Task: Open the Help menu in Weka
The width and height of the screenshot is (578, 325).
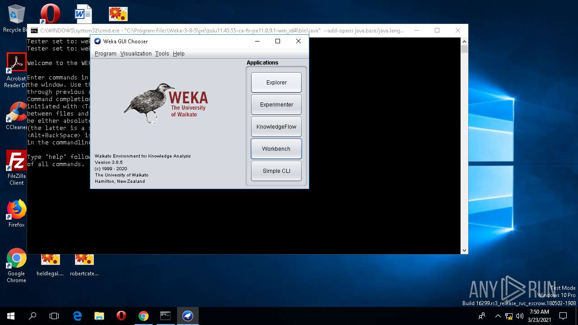Action: 179,54
